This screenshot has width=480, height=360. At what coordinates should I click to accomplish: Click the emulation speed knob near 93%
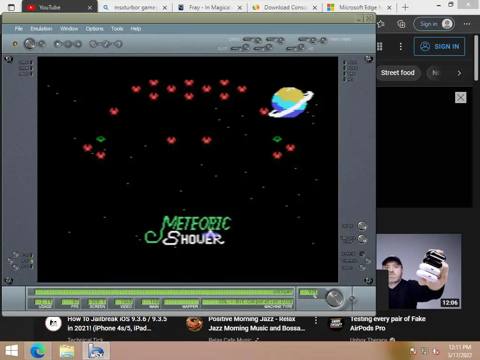tap(335, 298)
